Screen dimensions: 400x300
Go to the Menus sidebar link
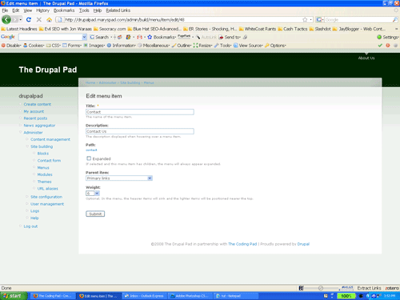(x=43, y=168)
